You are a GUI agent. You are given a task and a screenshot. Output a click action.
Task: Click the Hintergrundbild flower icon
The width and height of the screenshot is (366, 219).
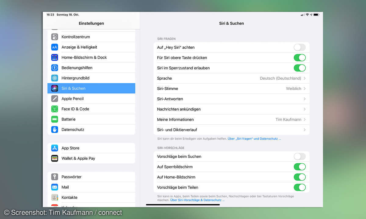point(55,78)
